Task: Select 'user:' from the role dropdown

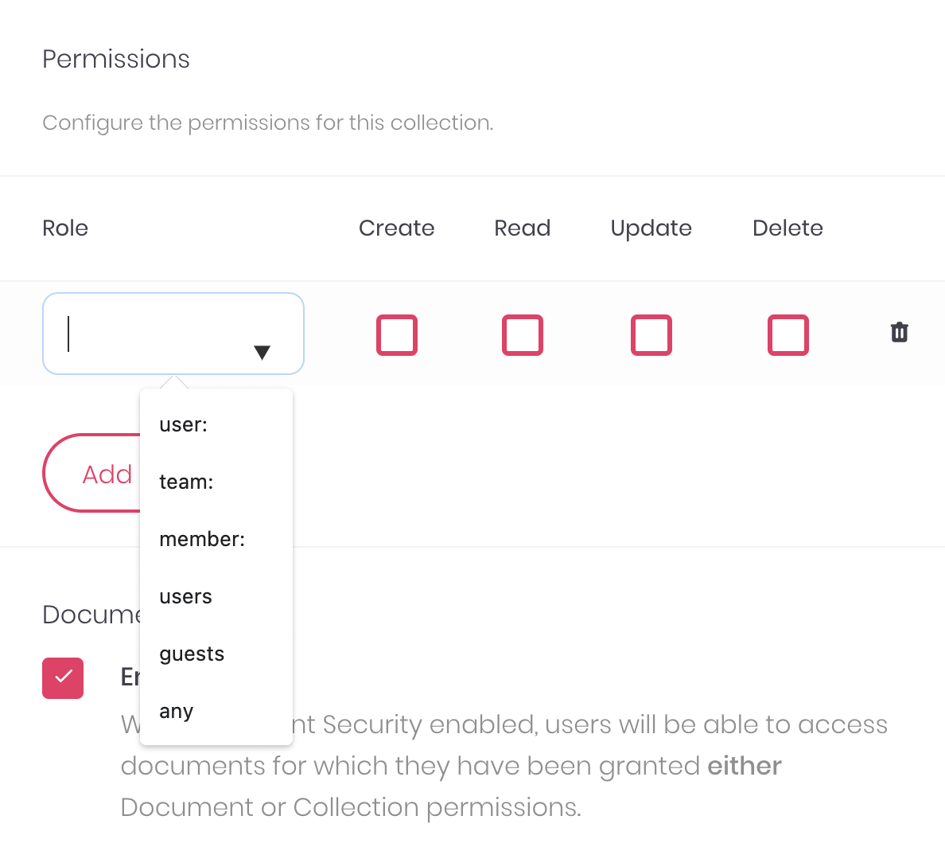Action: [x=183, y=424]
